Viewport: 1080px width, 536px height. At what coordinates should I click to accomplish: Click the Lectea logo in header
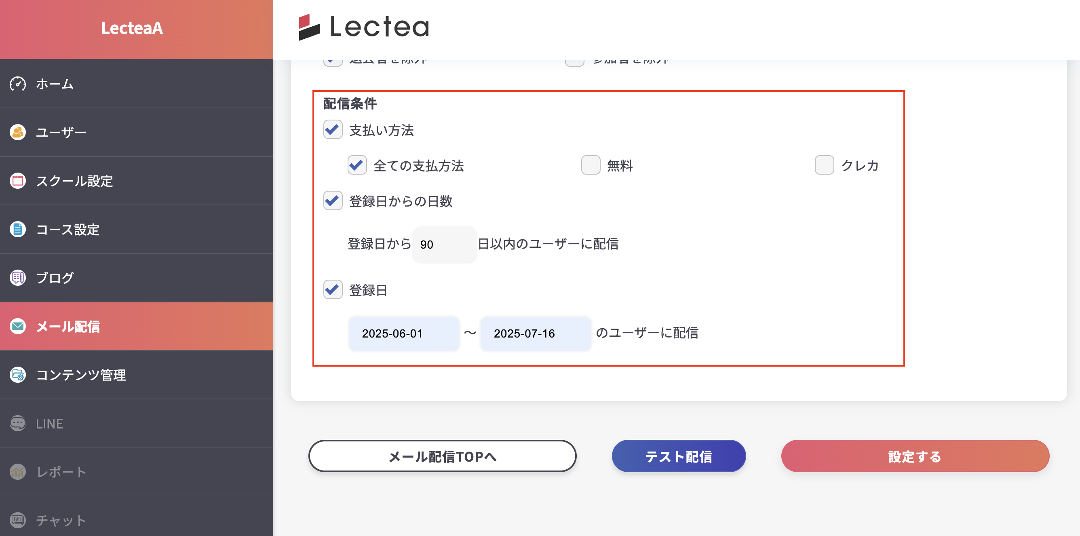pos(363,27)
